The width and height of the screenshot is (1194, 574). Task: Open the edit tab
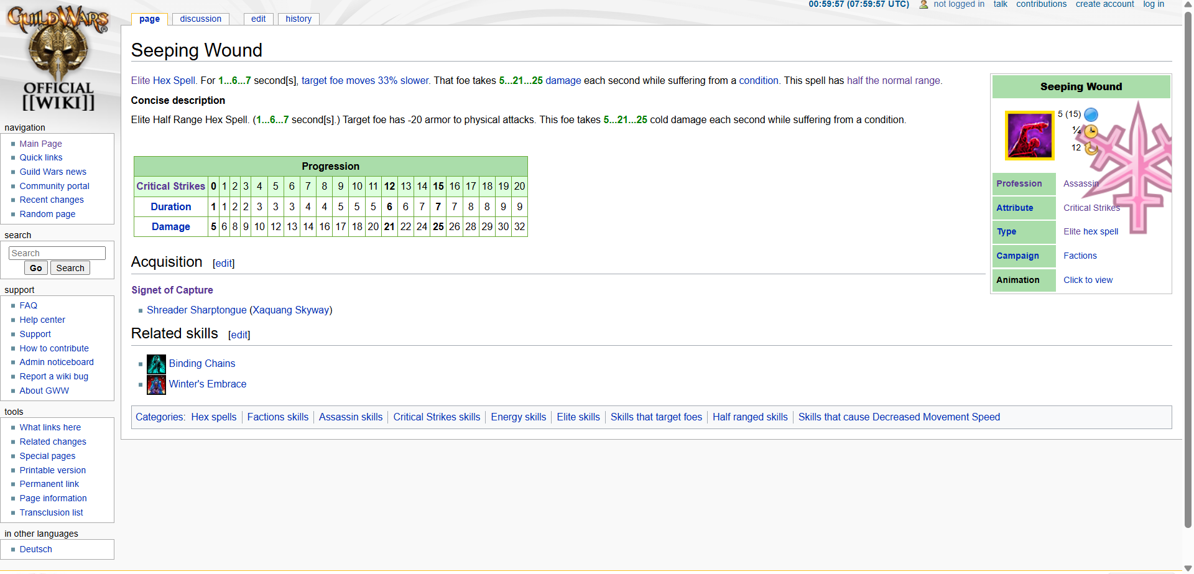(x=258, y=19)
